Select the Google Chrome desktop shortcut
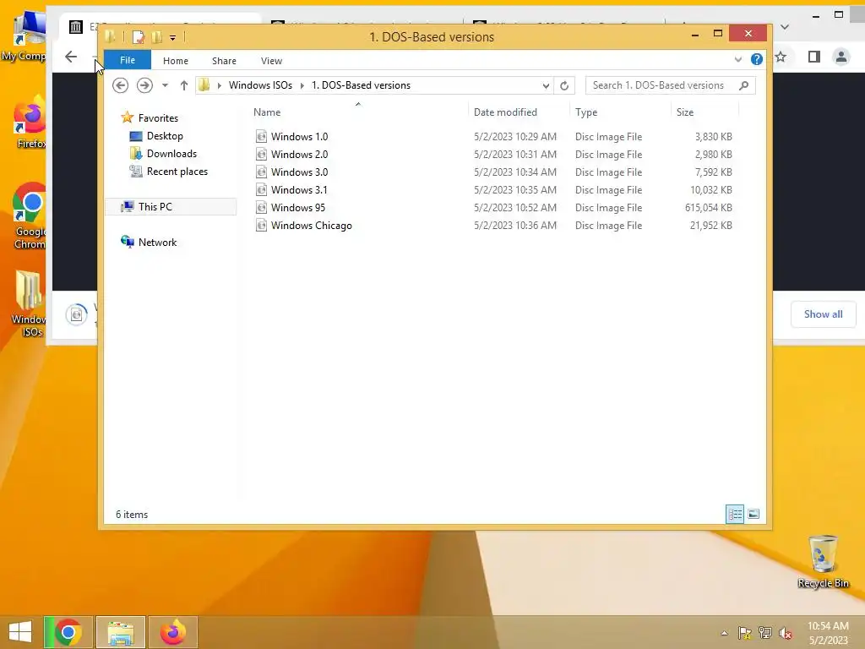The height and width of the screenshot is (649, 865). (30, 215)
